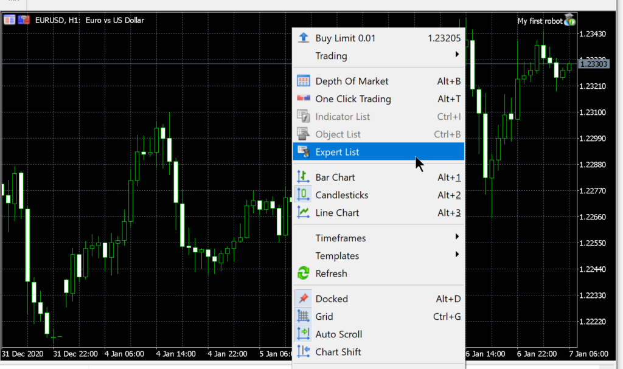Click the One Click Trading icon

(x=303, y=99)
